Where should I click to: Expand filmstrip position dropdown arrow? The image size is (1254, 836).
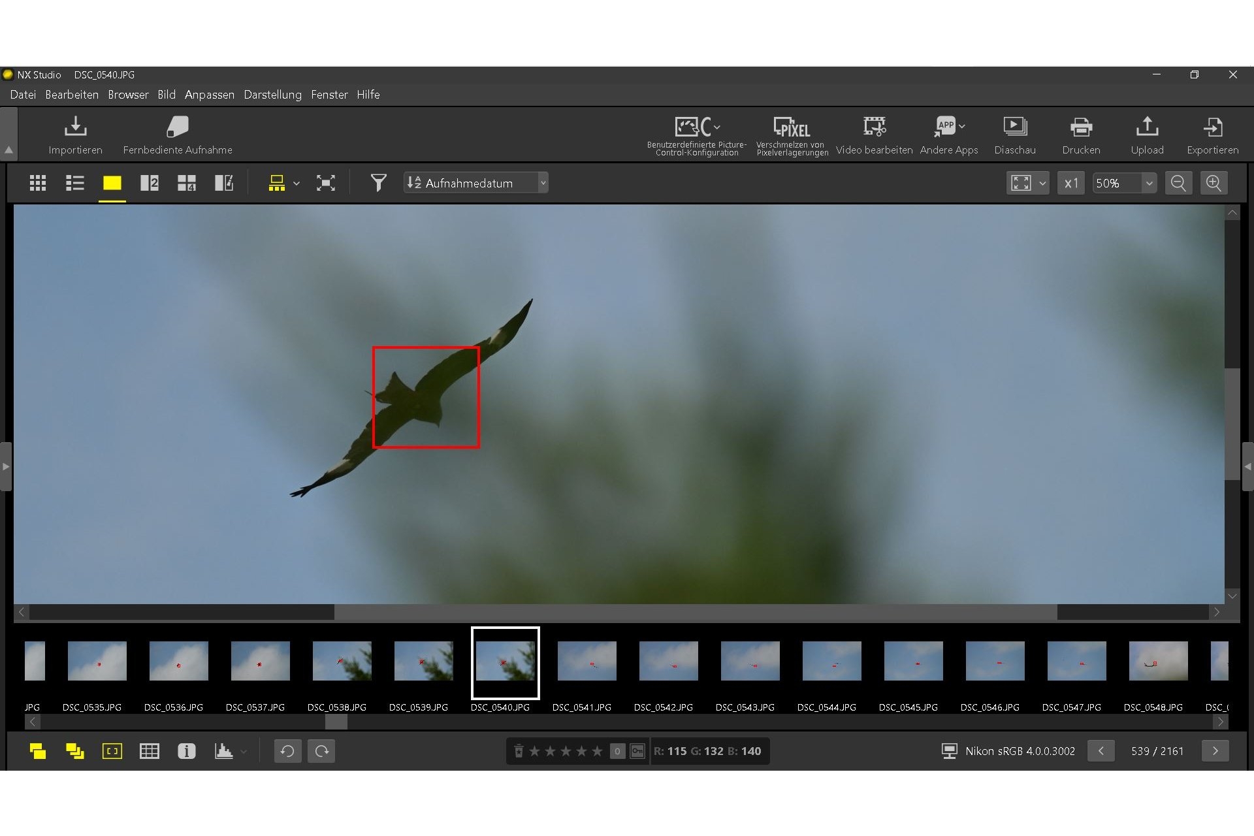click(297, 183)
